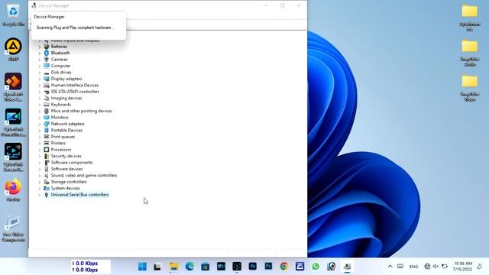Click the Computer category icon
489x275 pixels.
pyautogui.click(x=47, y=66)
